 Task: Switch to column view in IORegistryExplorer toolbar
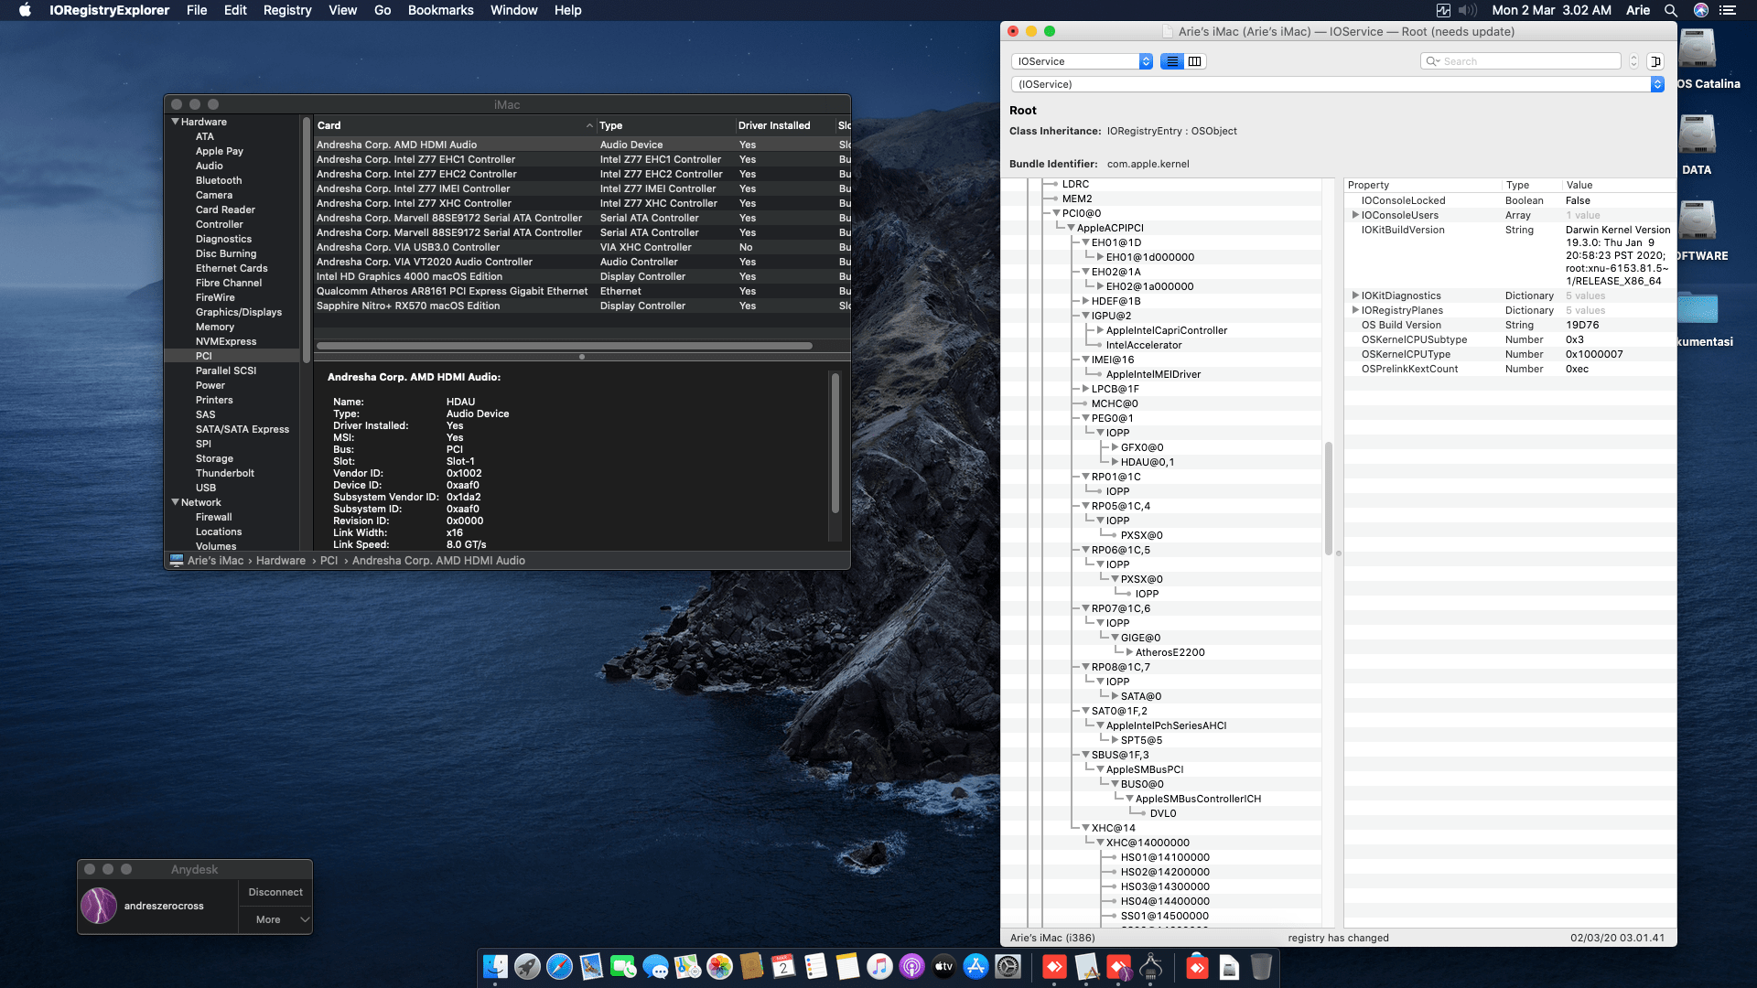tap(1195, 61)
